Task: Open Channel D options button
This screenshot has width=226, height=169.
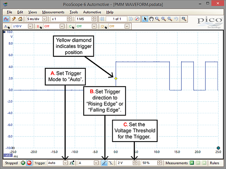Action: (104, 27)
